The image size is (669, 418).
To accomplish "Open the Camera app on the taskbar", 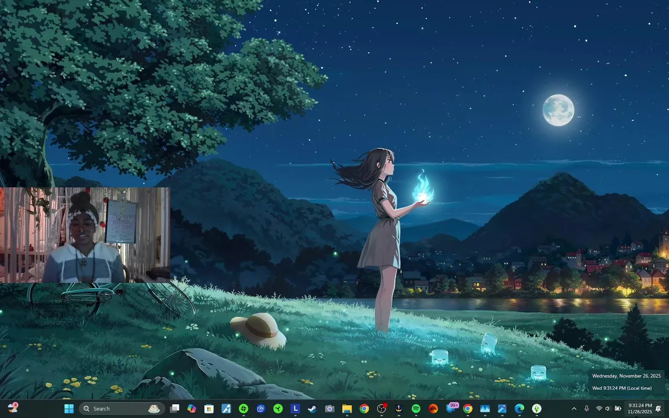I will pyautogui.click(x=329, y=409).
